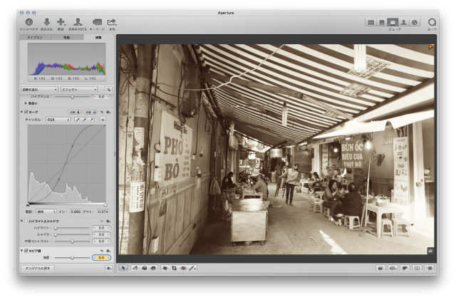This screenshot has height=300, width=456.
Task: Select the Straighten tool
Action: [x=165, y=268]
